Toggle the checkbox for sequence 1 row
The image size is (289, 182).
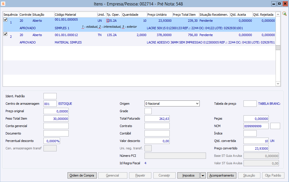pyautogui.click(x=5, y=20)
